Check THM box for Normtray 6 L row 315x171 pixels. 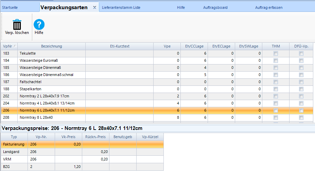[276, 110]
